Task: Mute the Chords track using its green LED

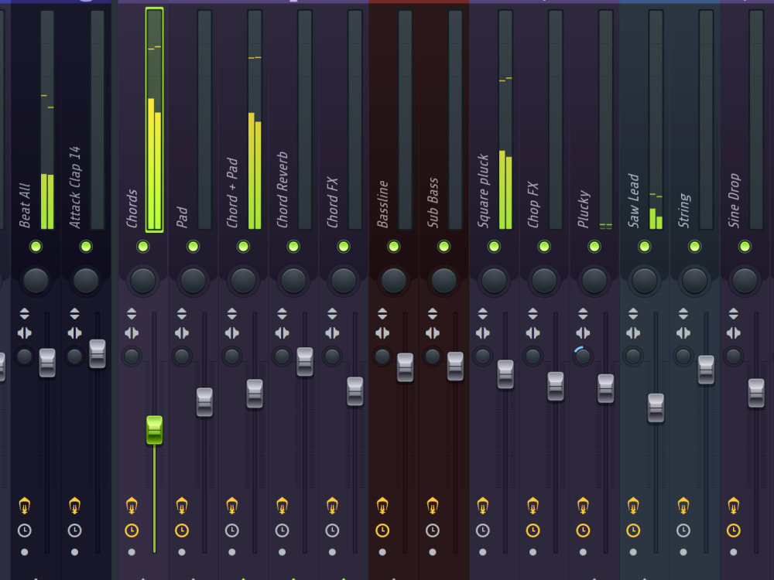Action: point(143,246)
